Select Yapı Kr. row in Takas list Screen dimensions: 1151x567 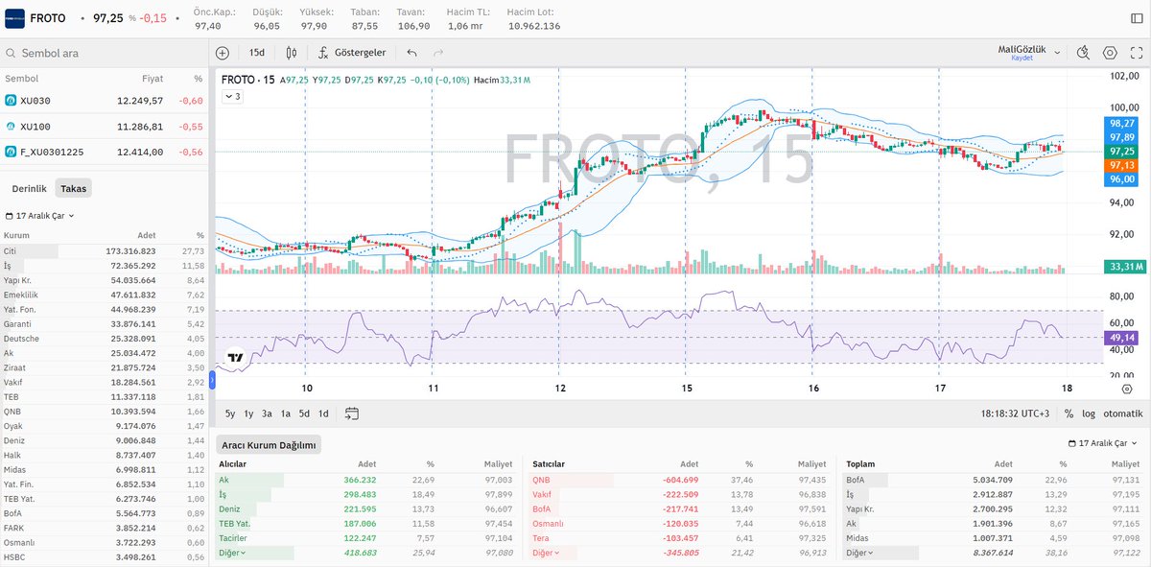click(105, 280)
